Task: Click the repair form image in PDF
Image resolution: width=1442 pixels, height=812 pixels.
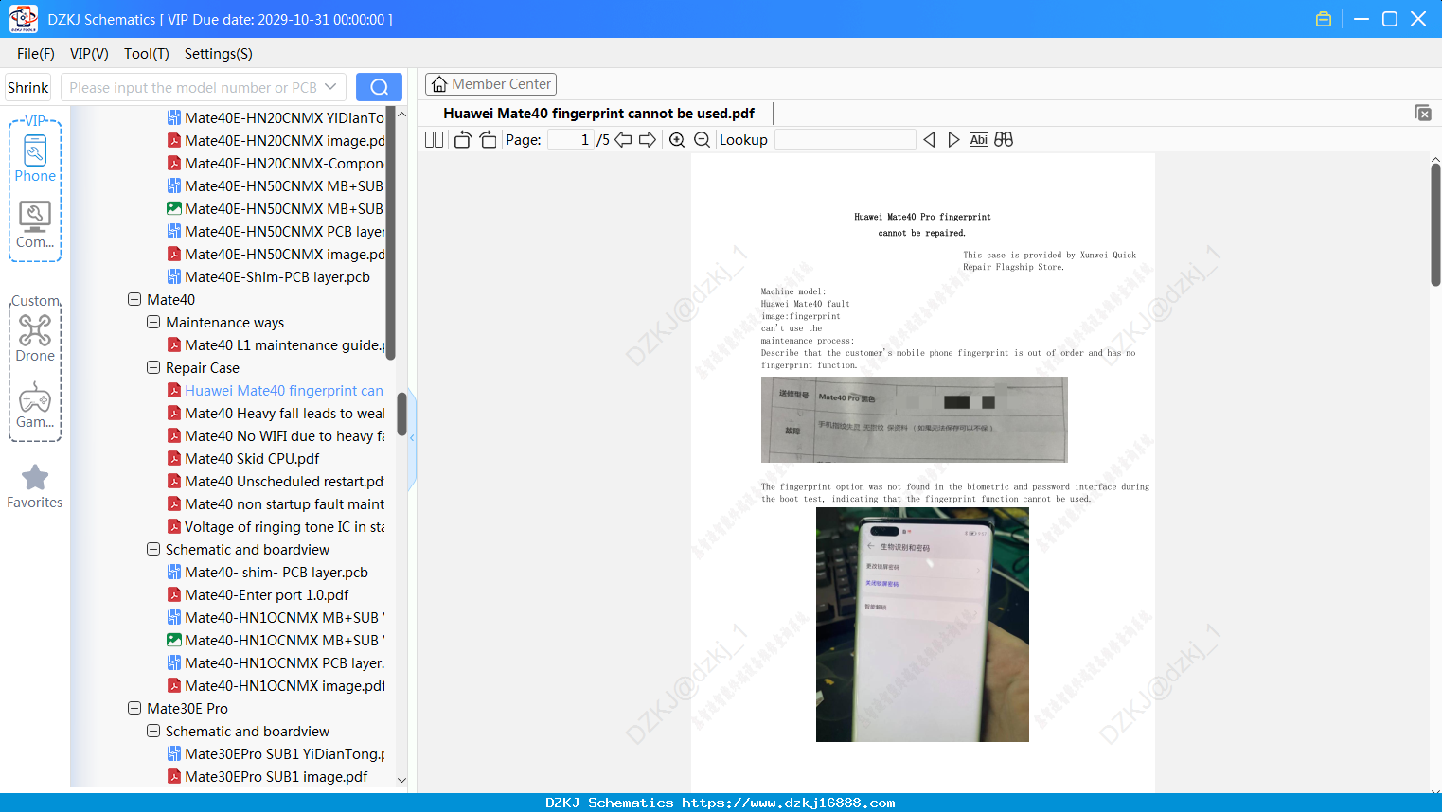Action: tap(915, 419)
